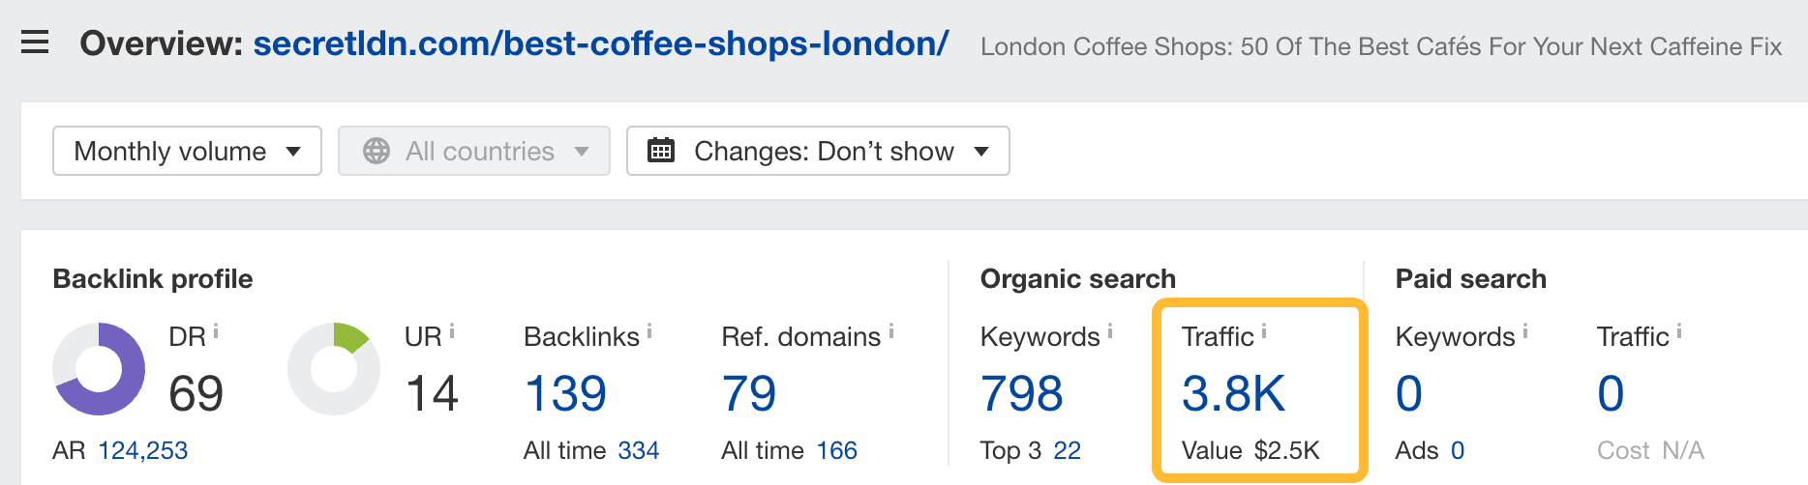Click the organic Traffic info icon
This screenshot has width=1808, height=485.
1264,331
